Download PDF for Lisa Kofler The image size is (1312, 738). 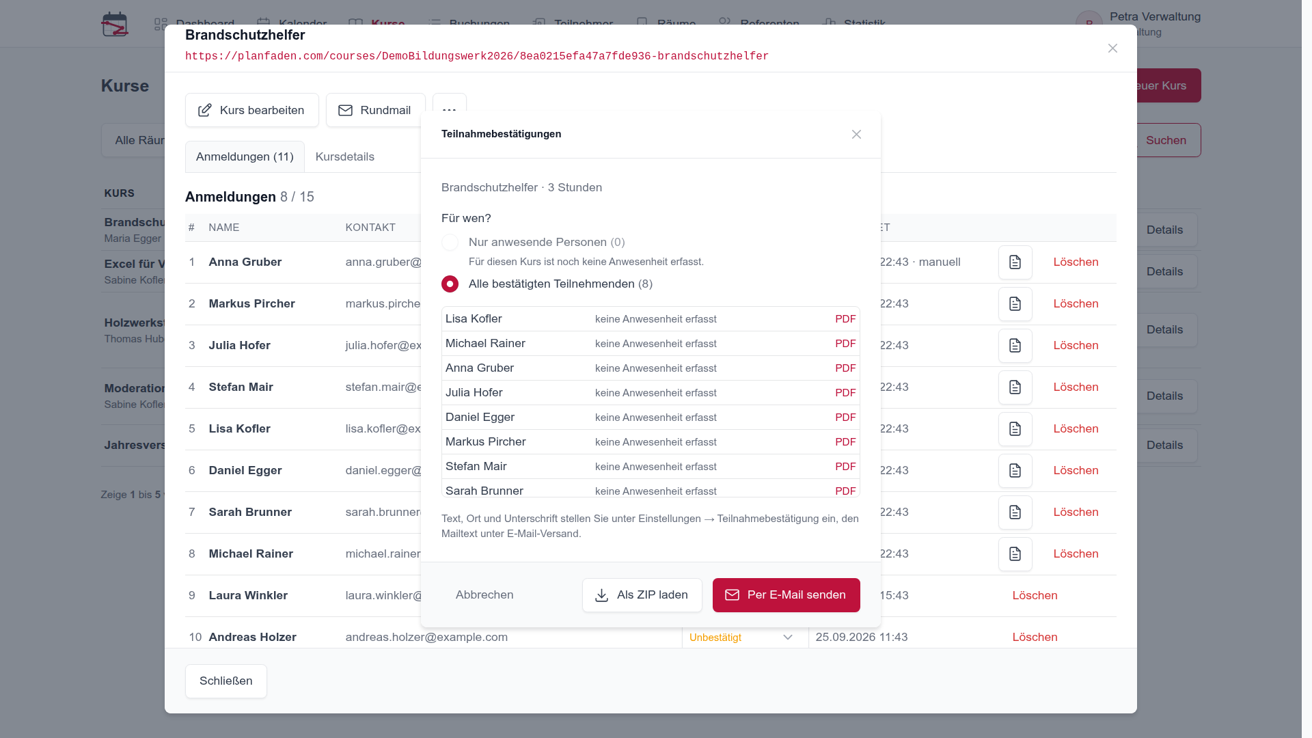[x=845, y=319]
